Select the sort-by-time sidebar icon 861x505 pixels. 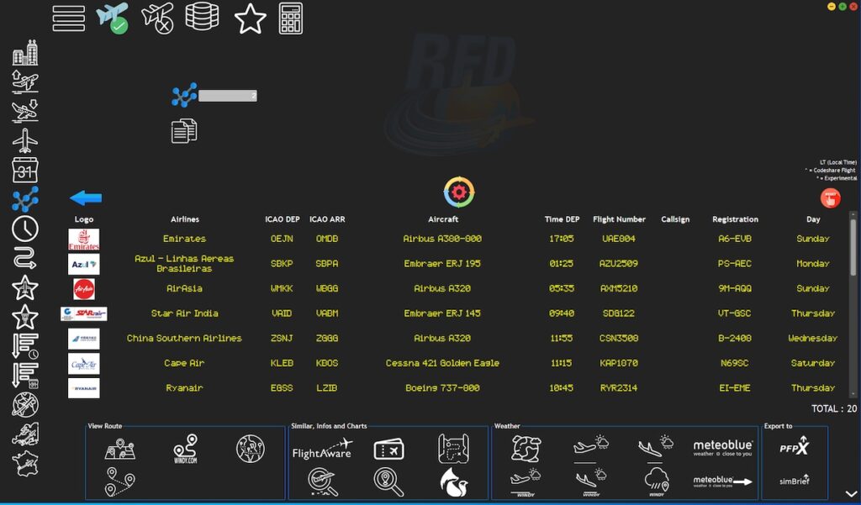(x=25, y=346)
